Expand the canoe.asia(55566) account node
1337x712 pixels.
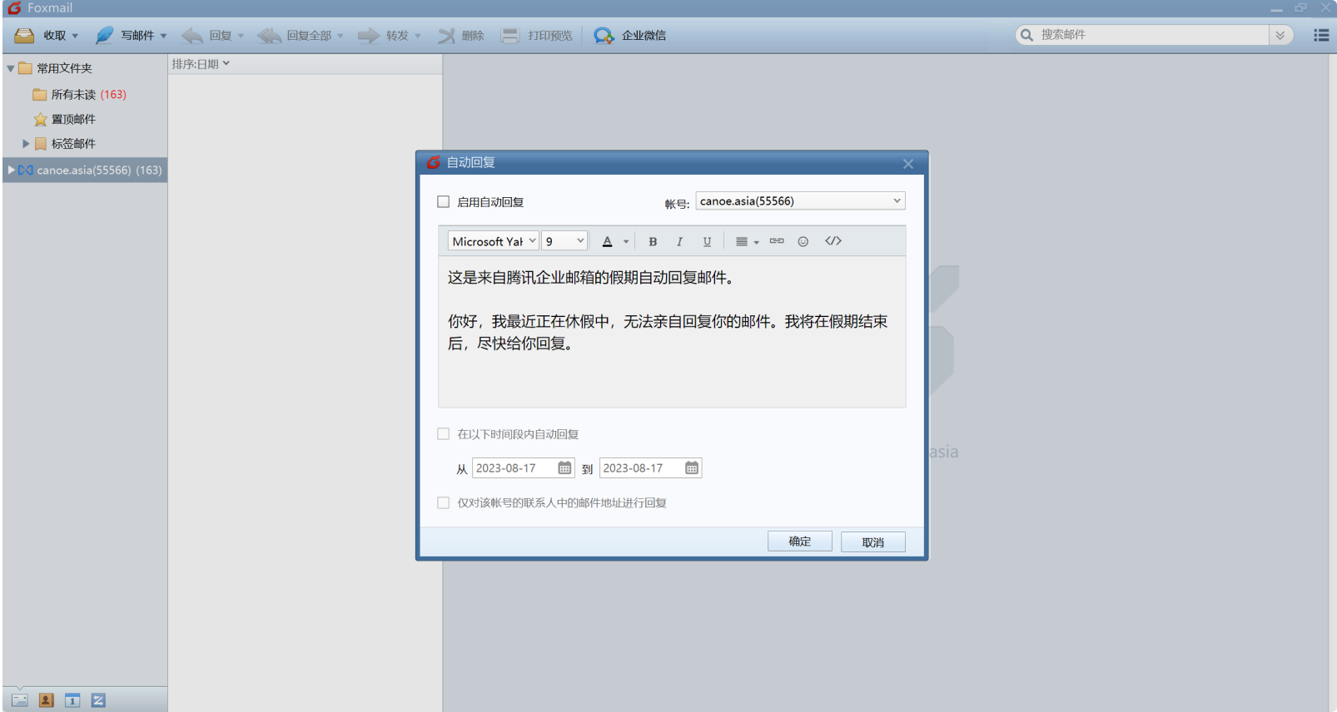[11, 170]
